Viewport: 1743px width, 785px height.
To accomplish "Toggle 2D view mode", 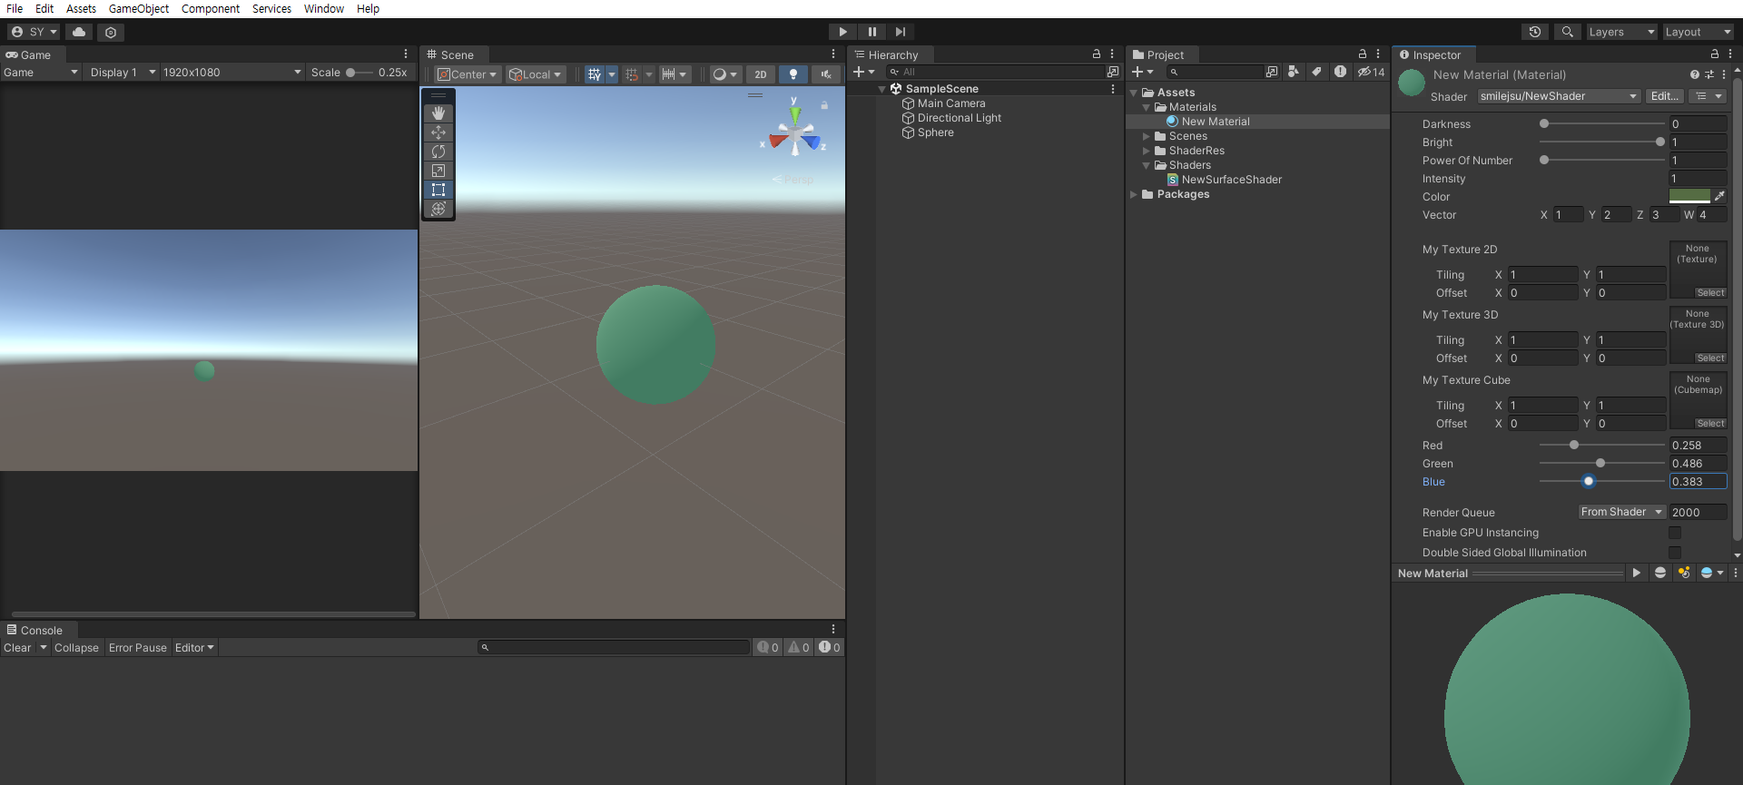I will (761, 74).
